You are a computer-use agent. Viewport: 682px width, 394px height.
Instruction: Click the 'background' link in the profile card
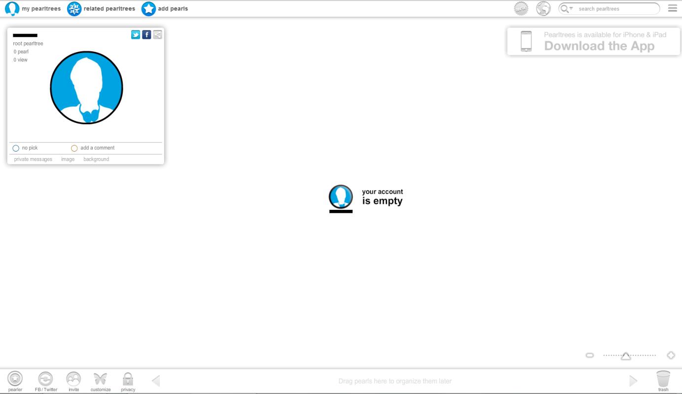point(96,159)
